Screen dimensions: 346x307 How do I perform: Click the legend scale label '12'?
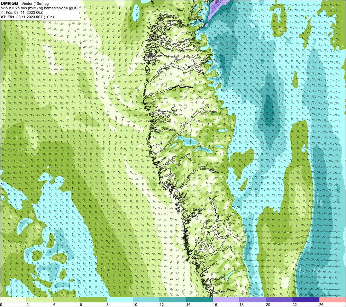tap(162, 305)
